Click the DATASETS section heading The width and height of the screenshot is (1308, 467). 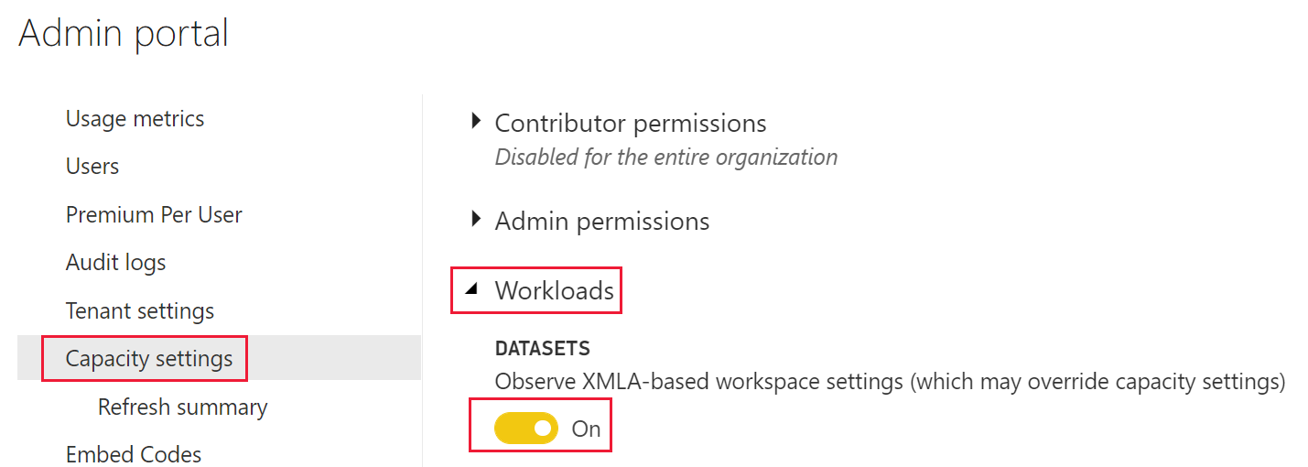point(542,349)
